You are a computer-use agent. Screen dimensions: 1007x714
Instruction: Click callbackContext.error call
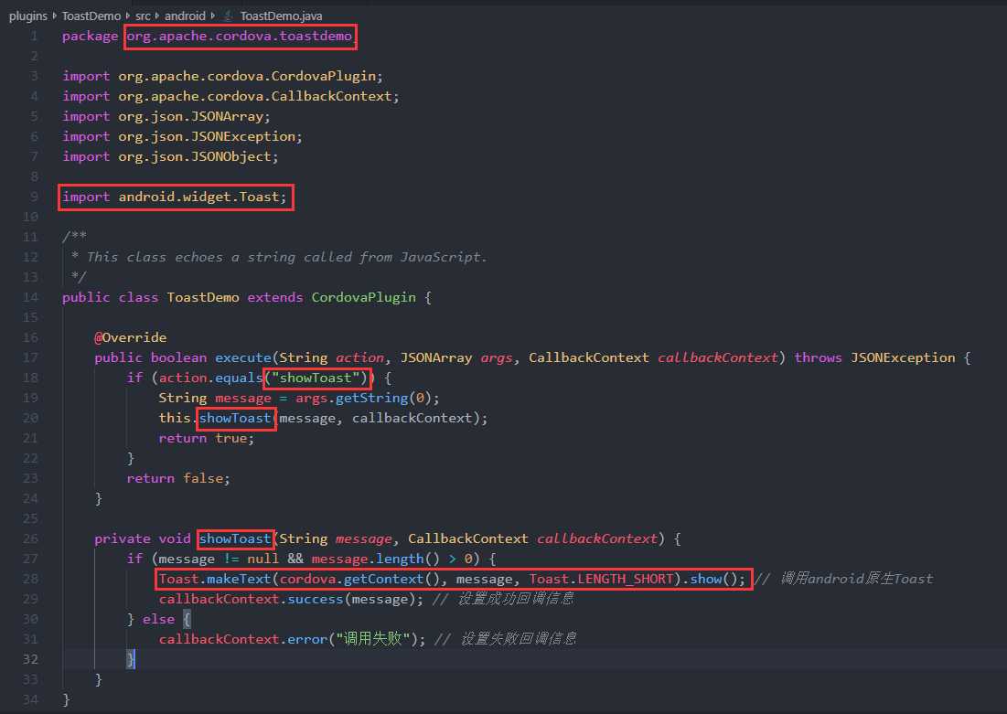[x=242, y=639]
